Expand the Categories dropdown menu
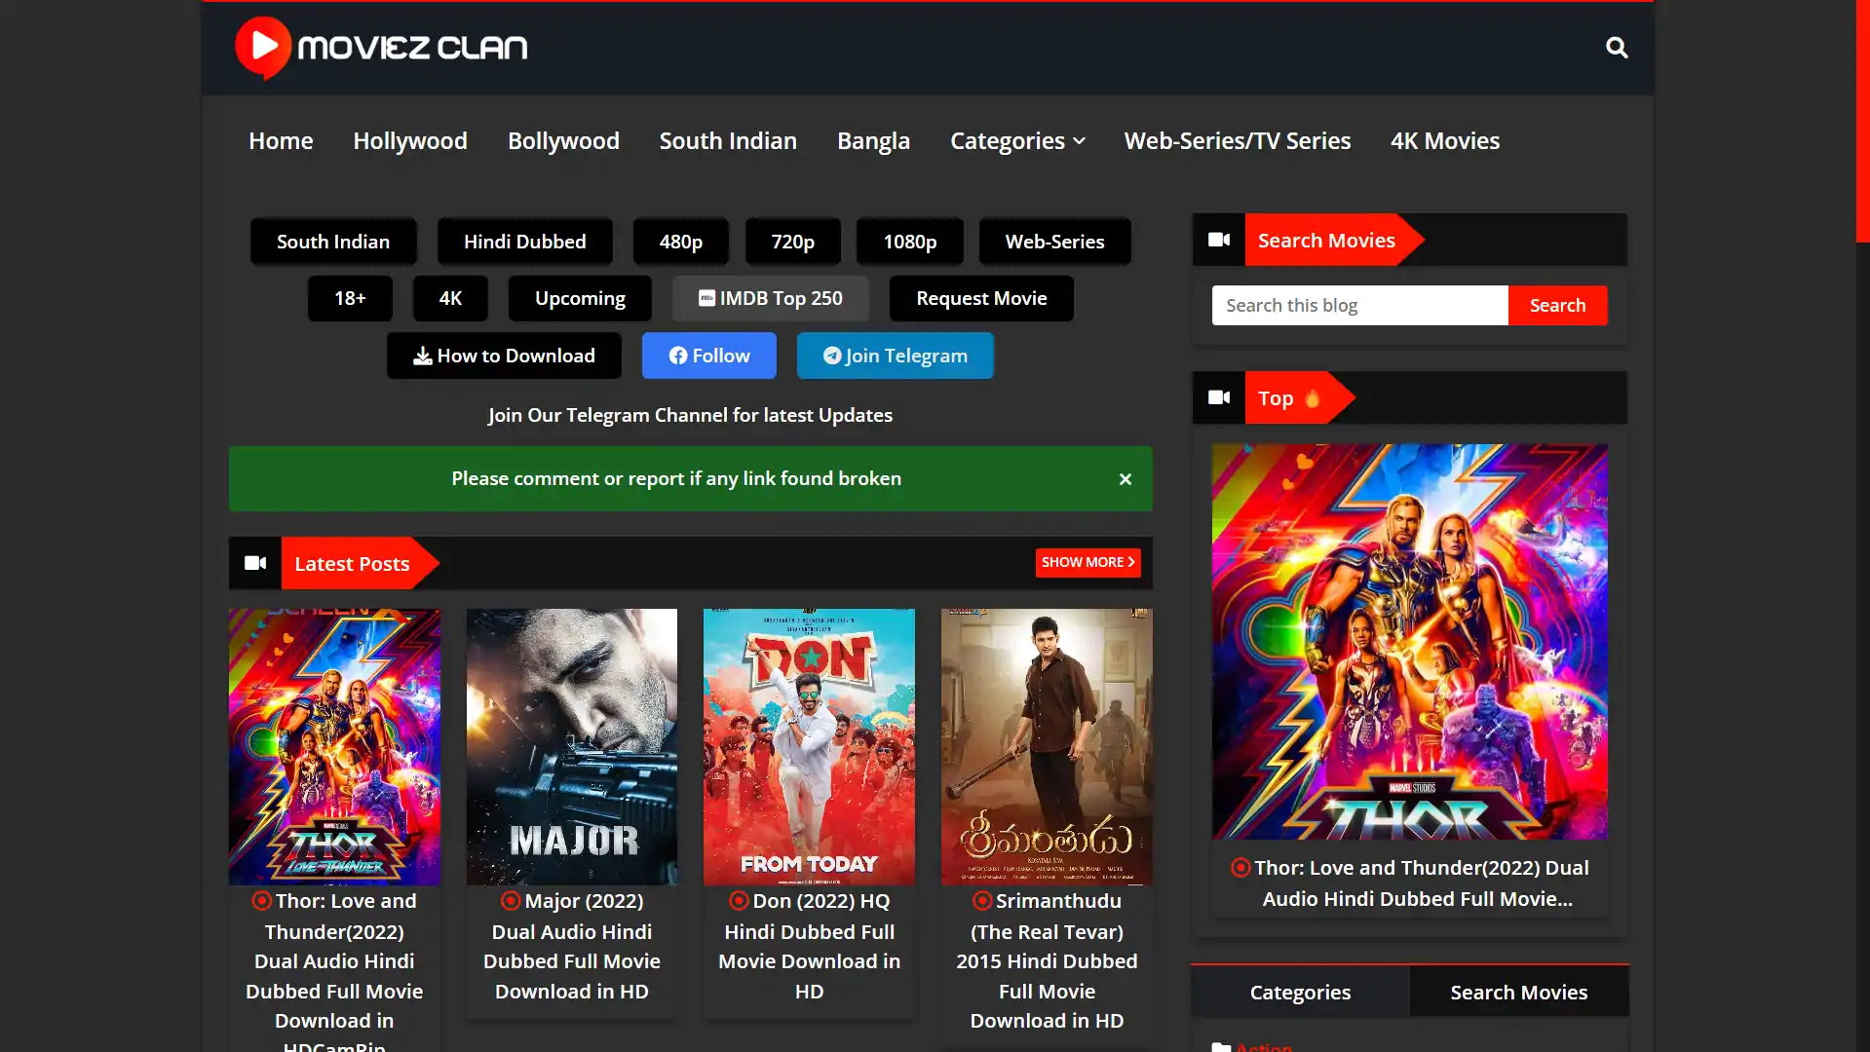This screenshot has width=1870, height=1052. pos(1016,141)
